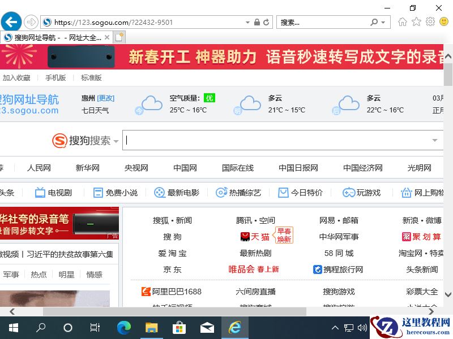Image resolution: width=453 pixels, height=339 pixels.
Task: Click the Sogou S logo
Action: [59, 140]
